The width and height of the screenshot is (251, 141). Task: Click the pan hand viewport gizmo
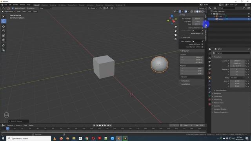point(176,31)
